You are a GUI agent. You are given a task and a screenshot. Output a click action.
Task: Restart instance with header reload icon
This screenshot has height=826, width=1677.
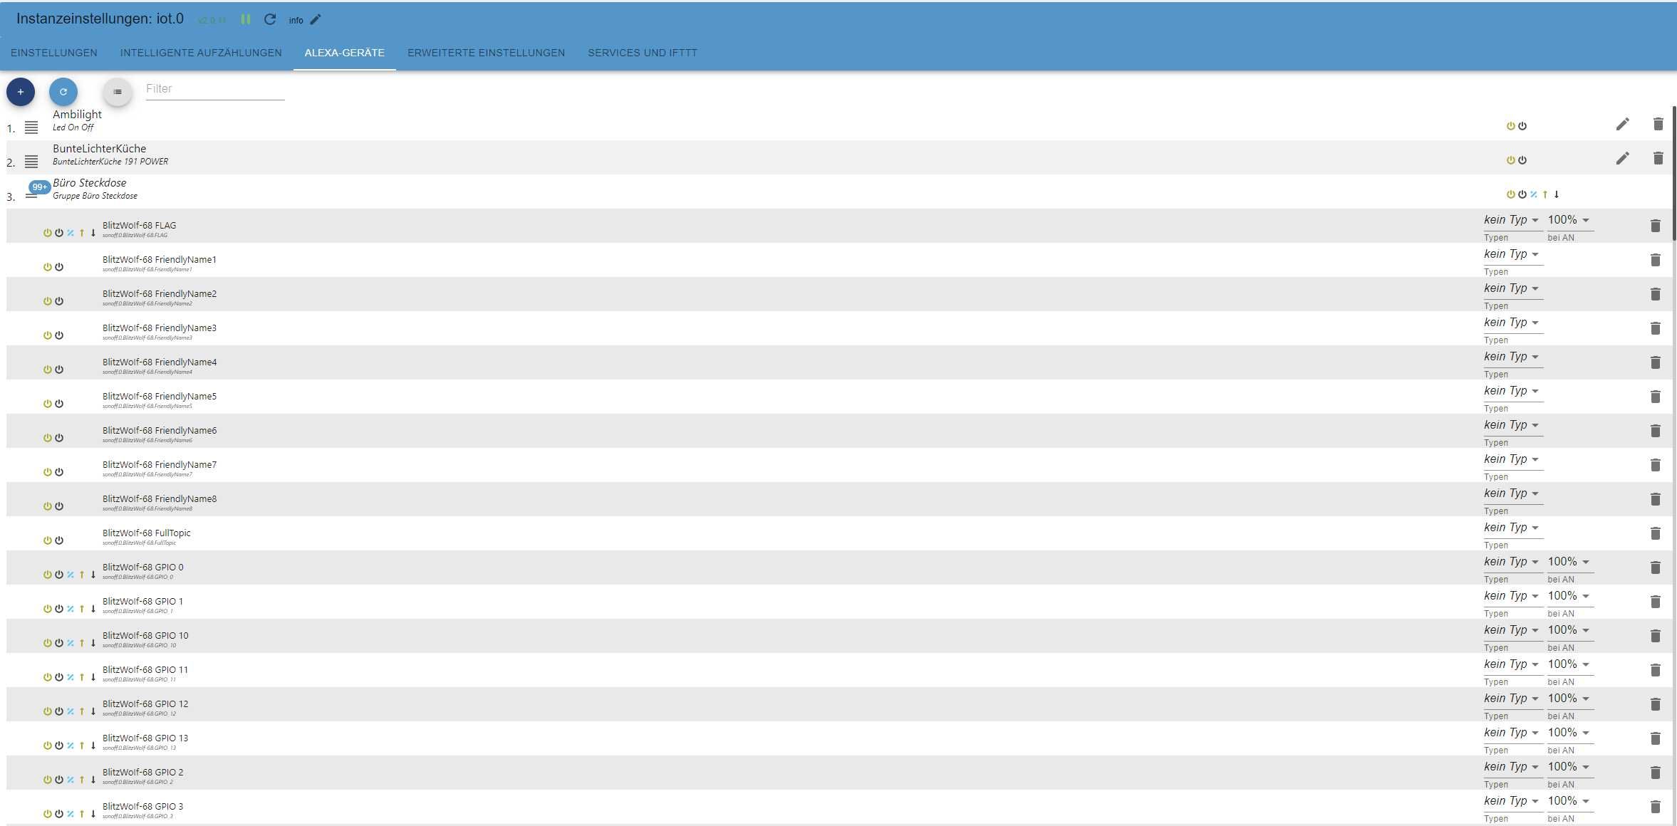point(270,19)
